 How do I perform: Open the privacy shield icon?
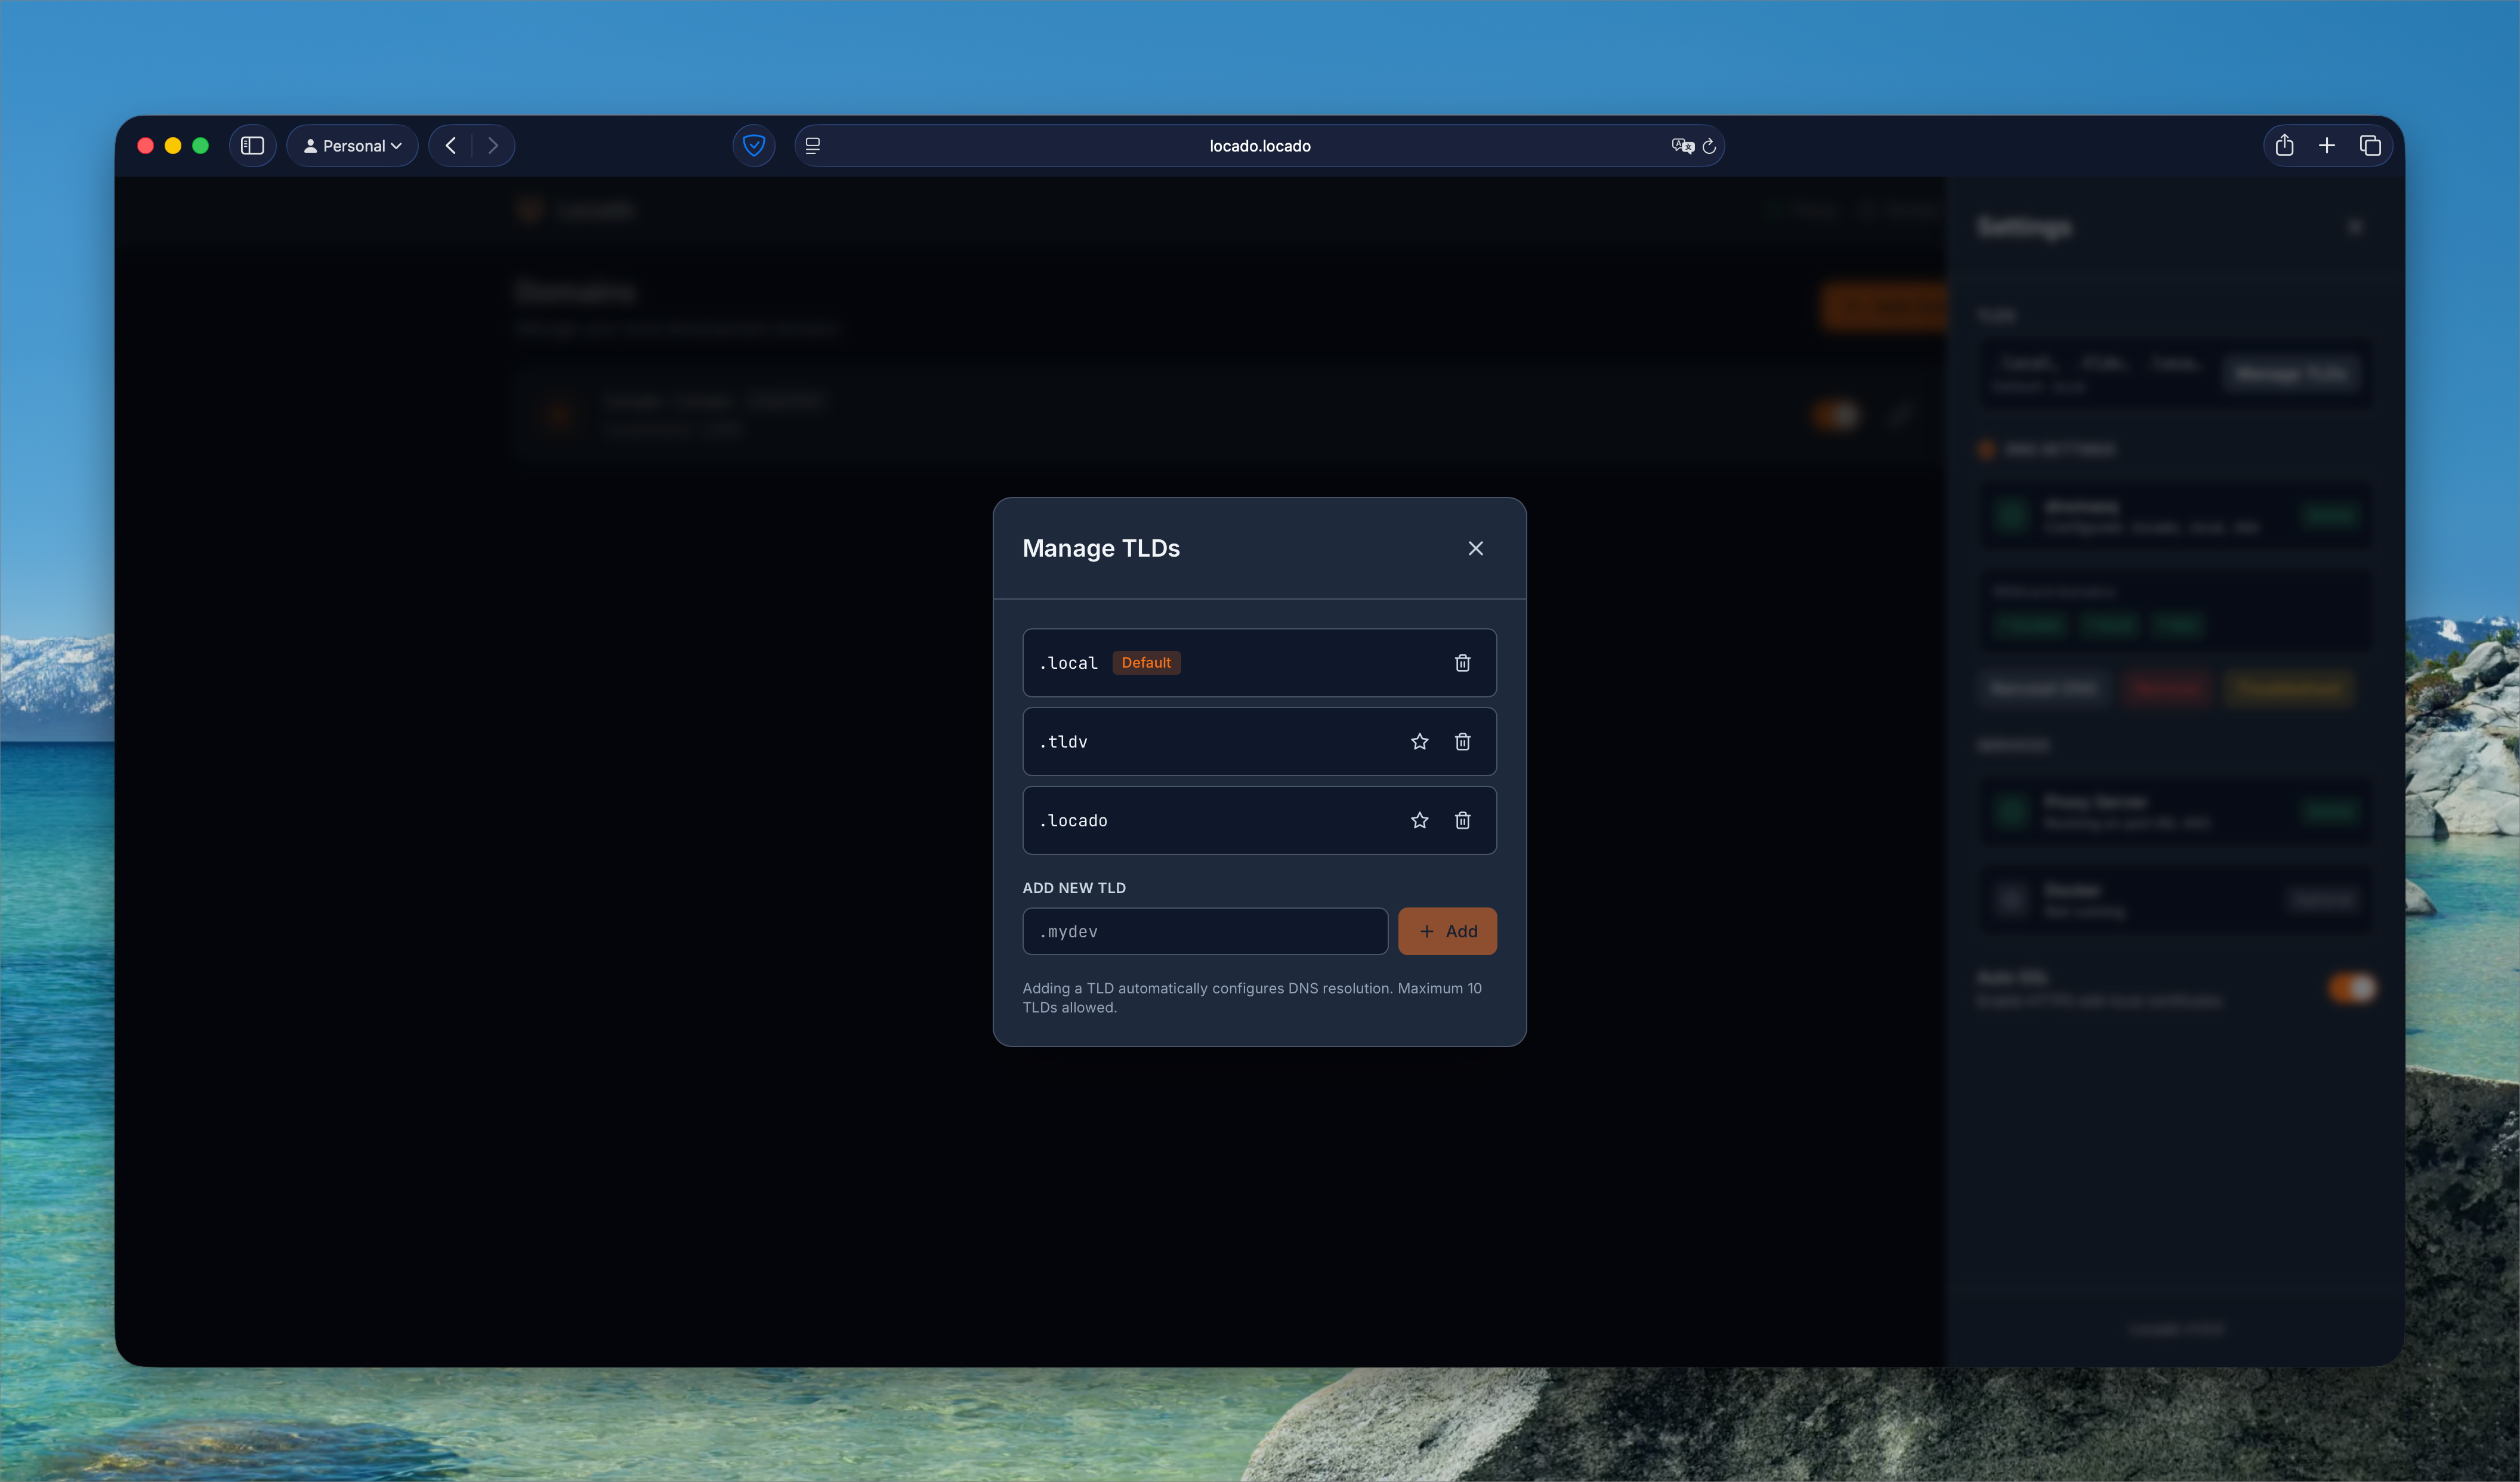[x=754, y=146]
